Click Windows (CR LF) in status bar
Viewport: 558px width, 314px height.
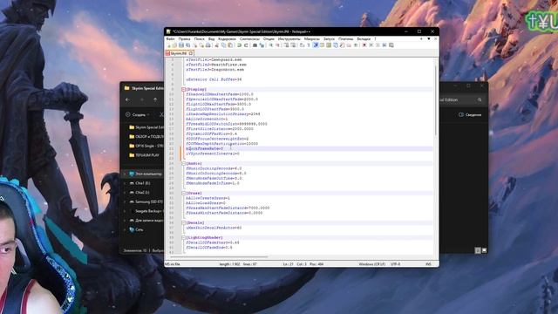coord(372,264)
